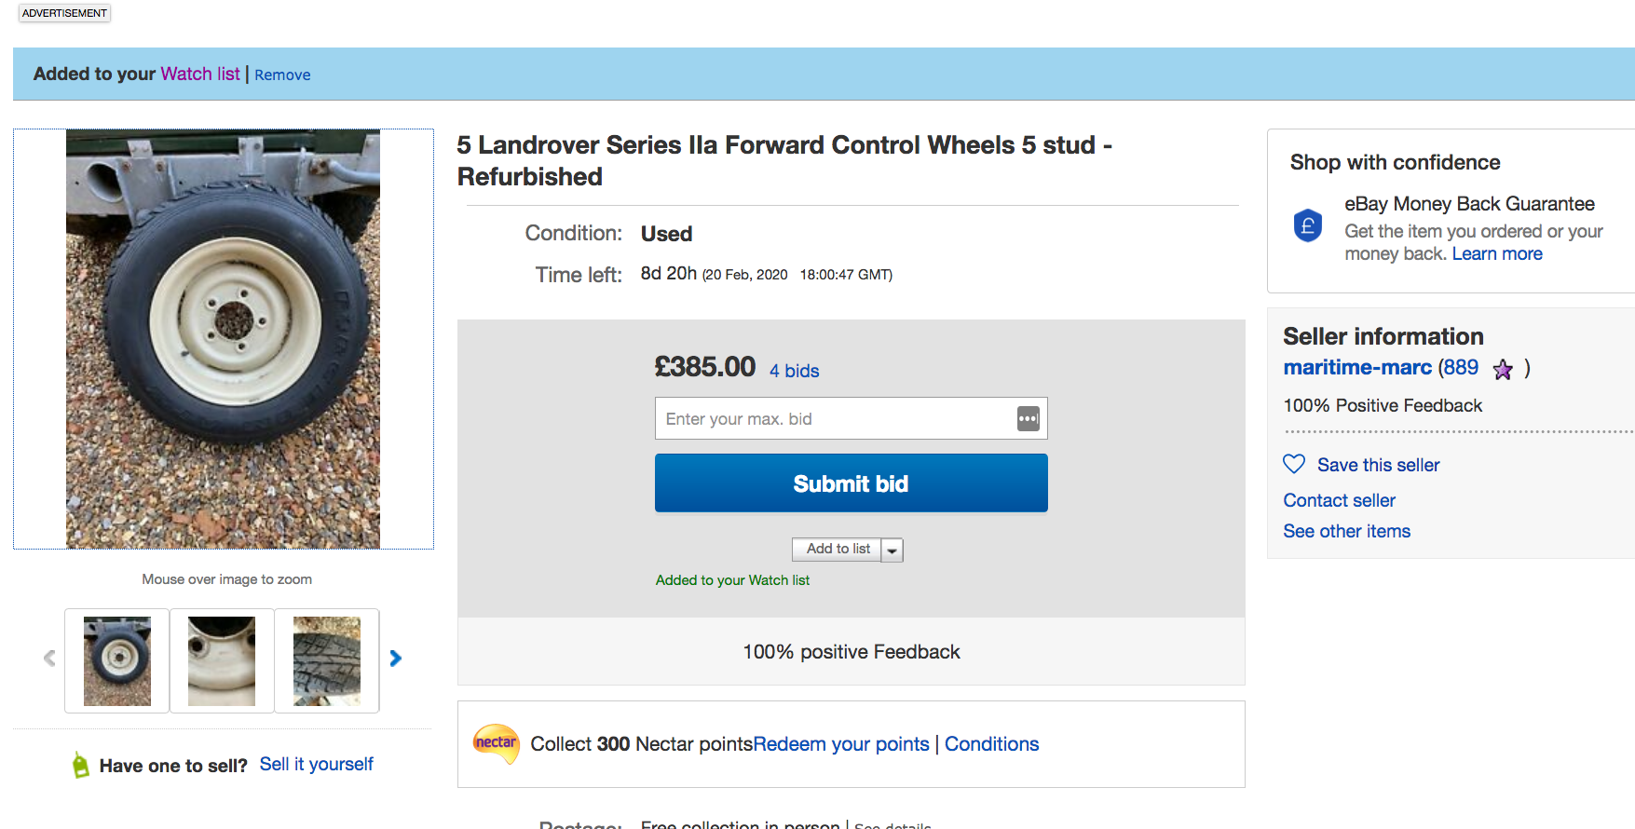Submit bid with the blue button
This screenshot has width=1635, height=829.
click(852, 483)
